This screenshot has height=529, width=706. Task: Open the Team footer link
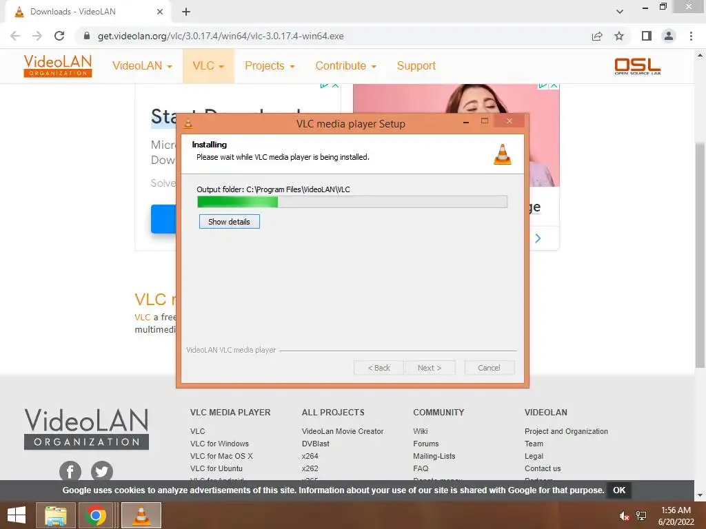(x=534, y=444)
